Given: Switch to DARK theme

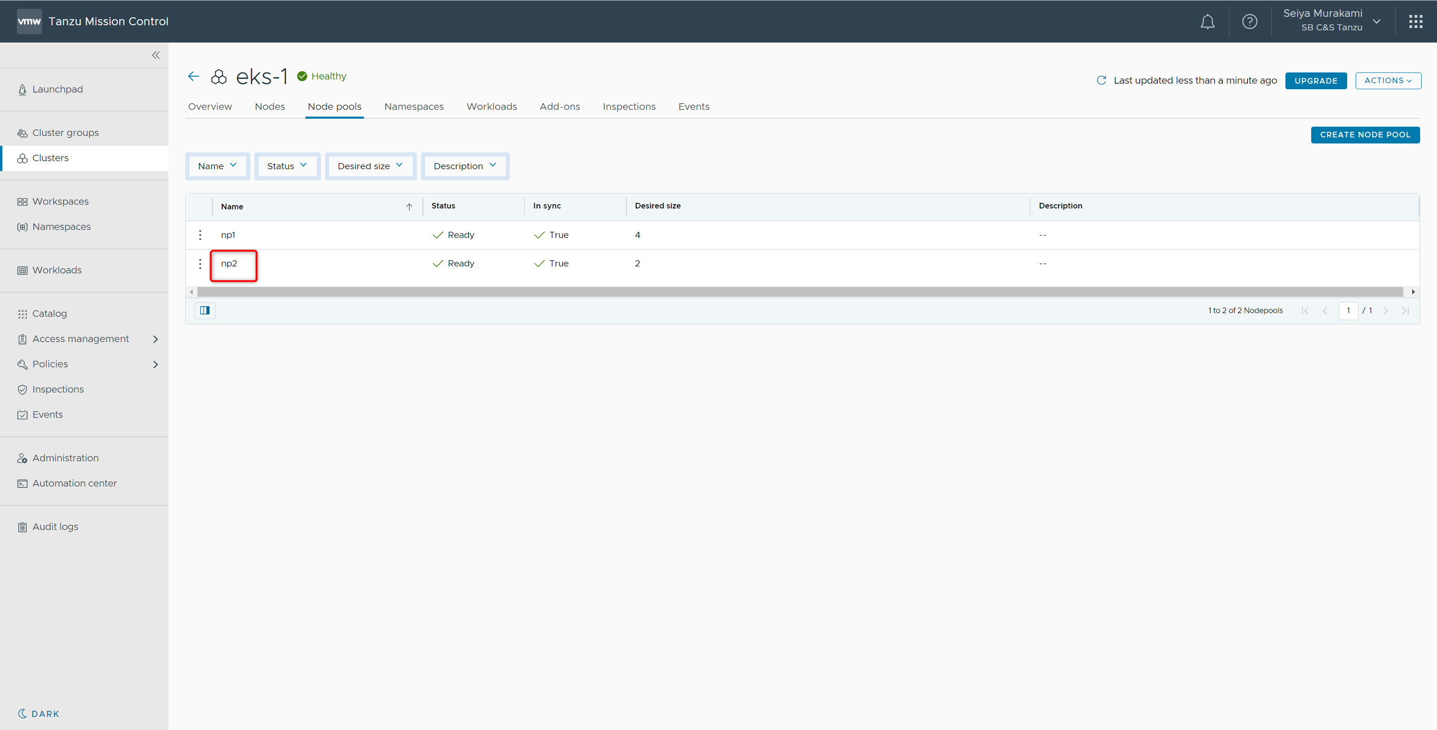Looking at the screenshot, I should pyautogui.click(x=39, y=714).
